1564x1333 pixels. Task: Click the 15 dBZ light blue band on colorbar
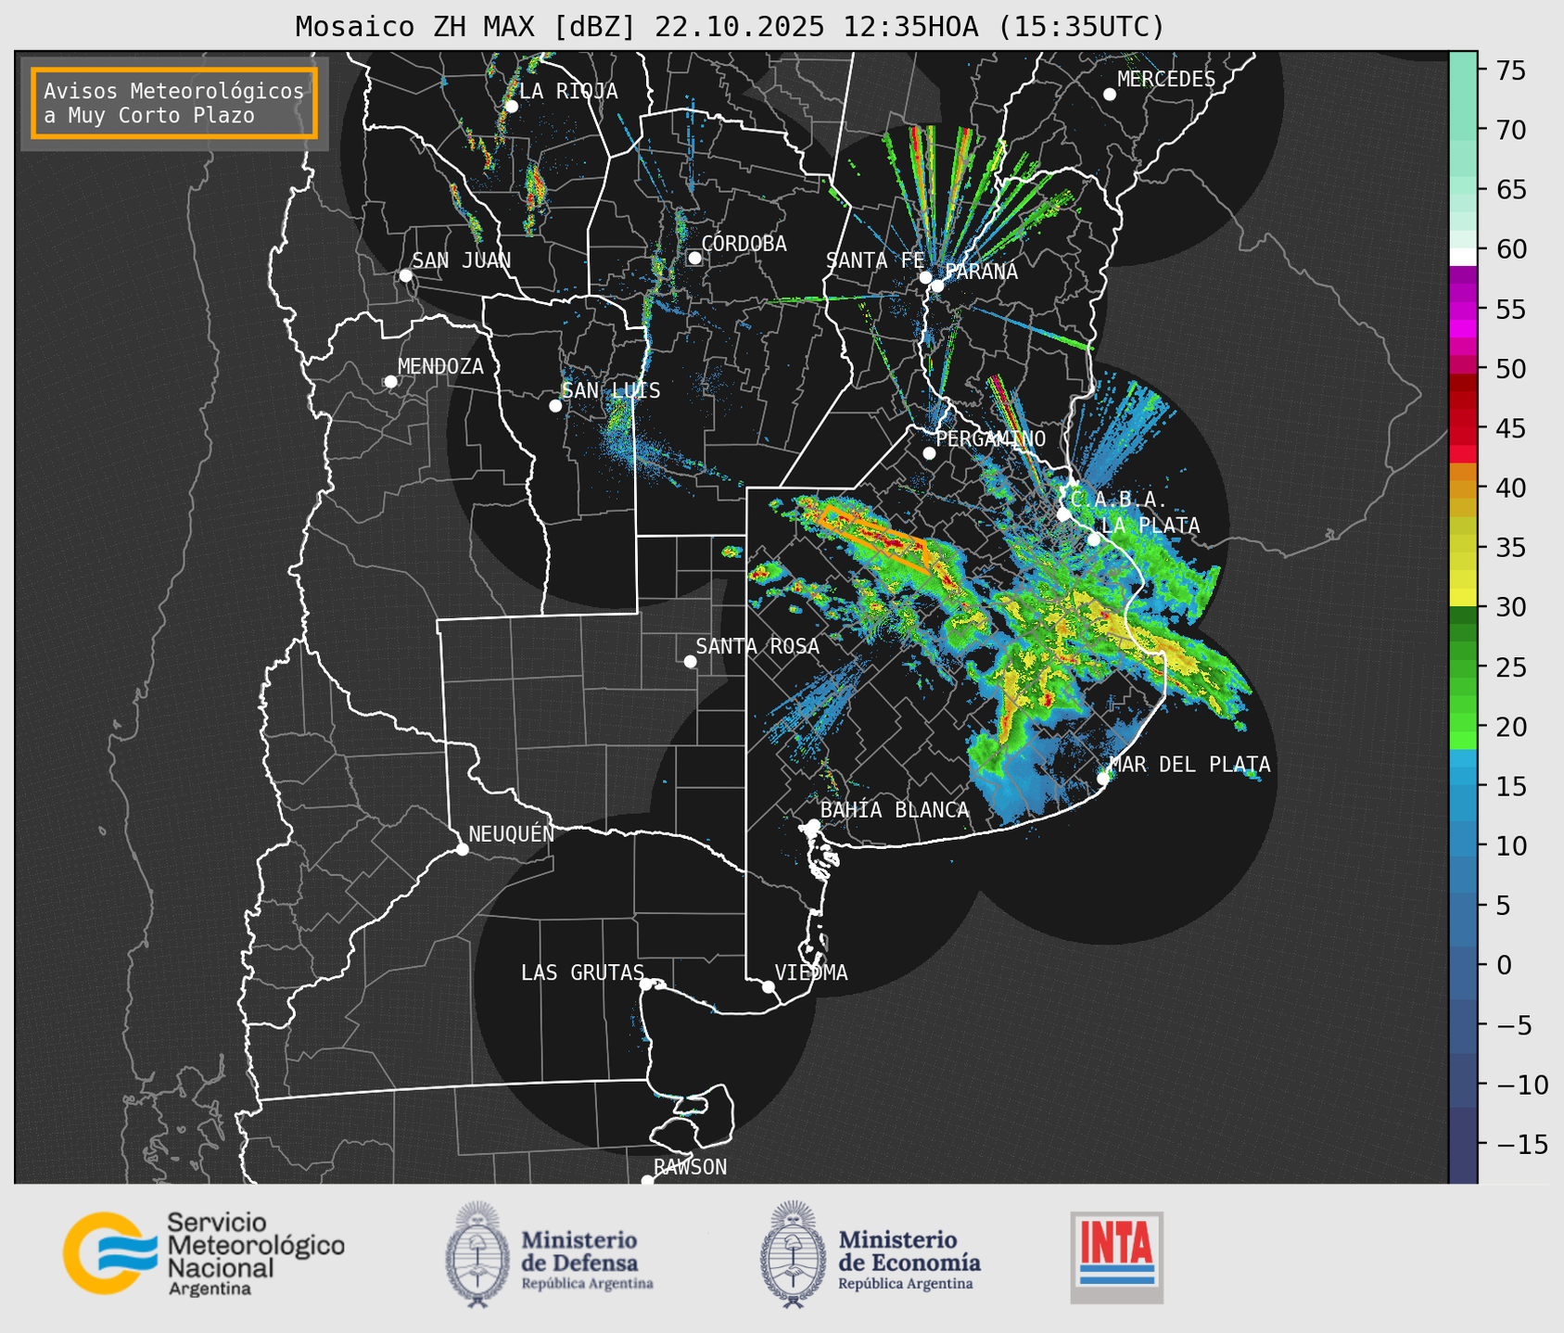click(1463, 787)
